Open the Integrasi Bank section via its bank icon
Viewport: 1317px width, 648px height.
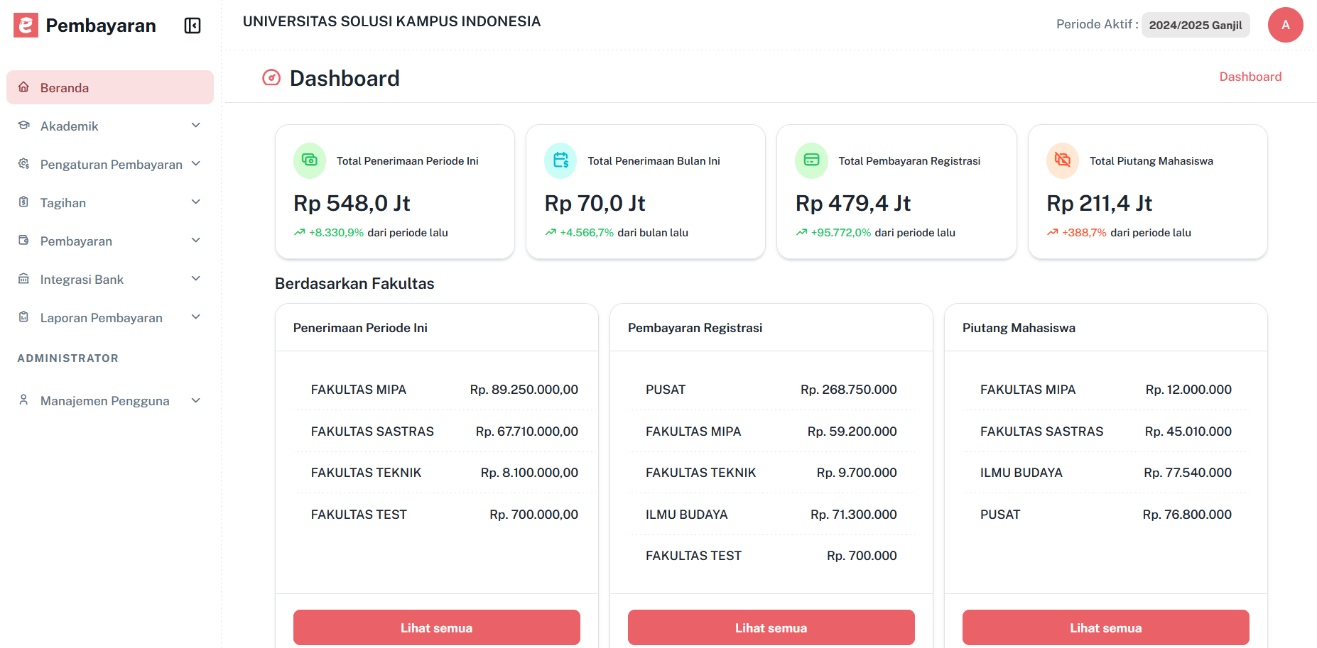coord(23,279)
